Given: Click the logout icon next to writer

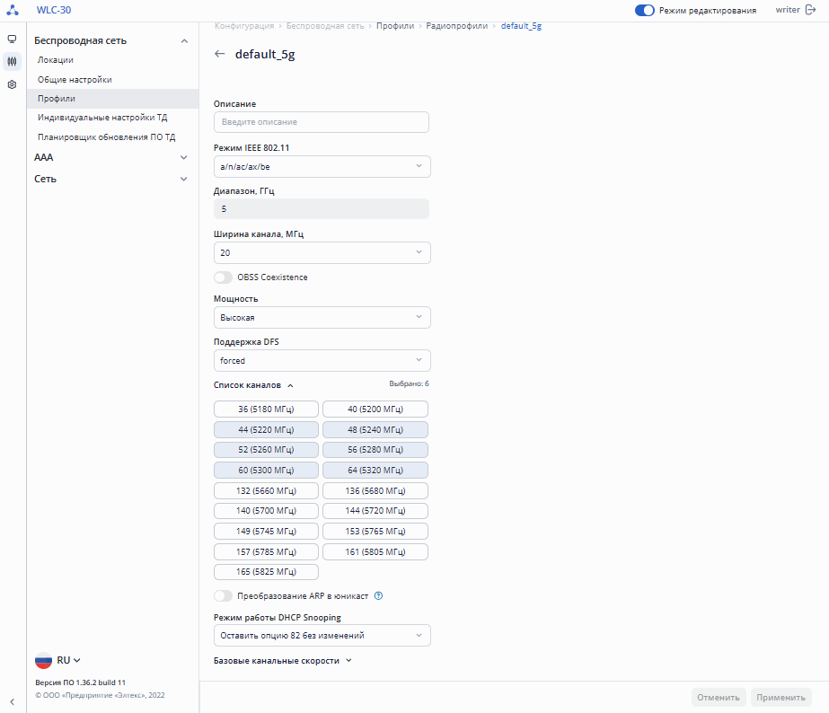Looking at the screenshot, I should pos(809,10).
